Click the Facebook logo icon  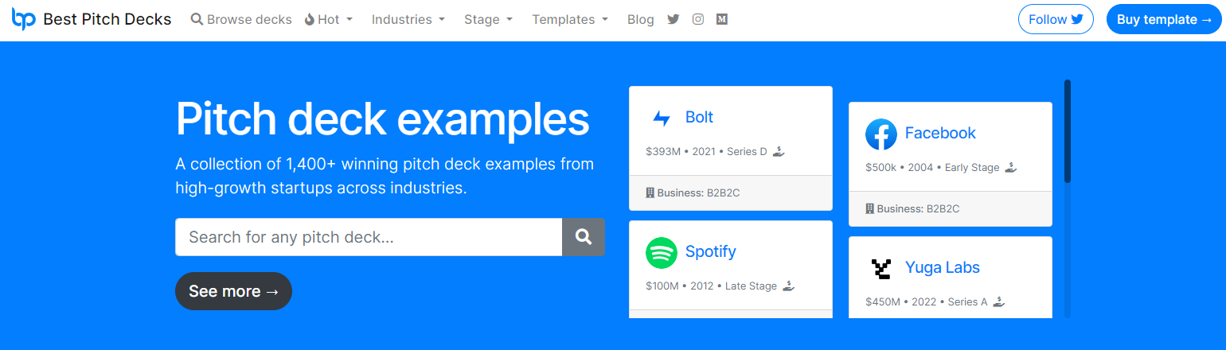[881, 134]
